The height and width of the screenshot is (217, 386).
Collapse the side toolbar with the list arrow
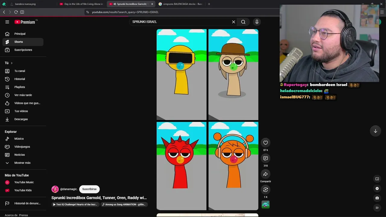(x=377, y=208)
